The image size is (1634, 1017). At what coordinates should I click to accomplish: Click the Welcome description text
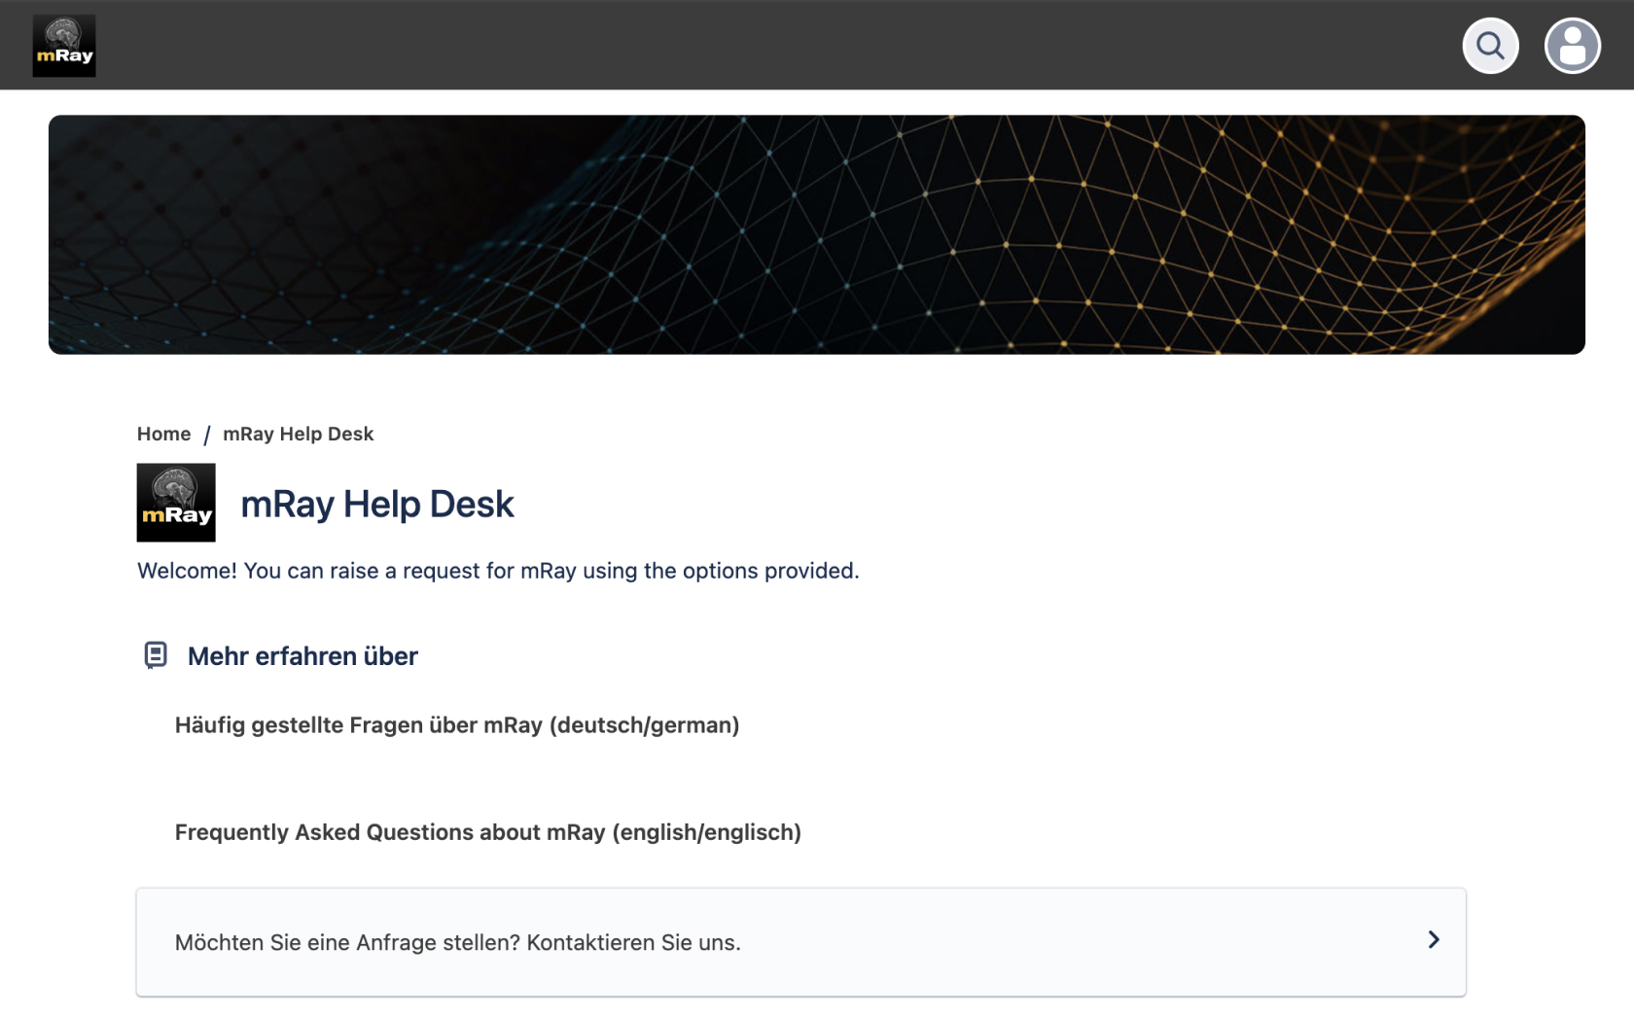(498, 571)
